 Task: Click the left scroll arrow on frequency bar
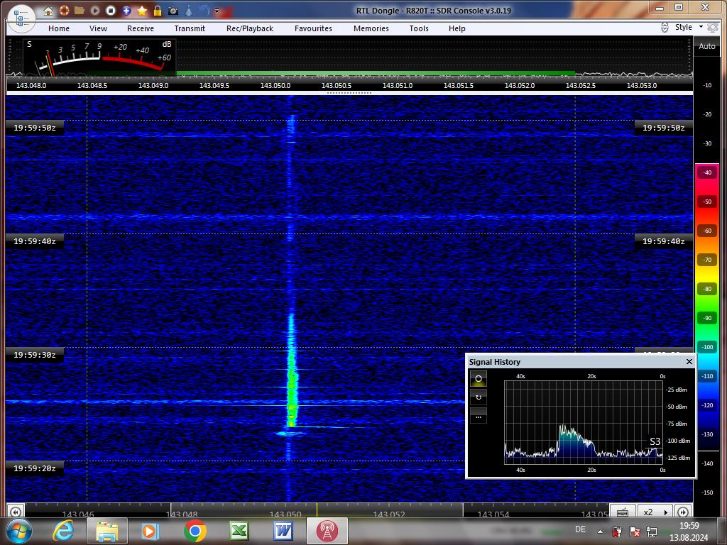click(x=15, y=512)
